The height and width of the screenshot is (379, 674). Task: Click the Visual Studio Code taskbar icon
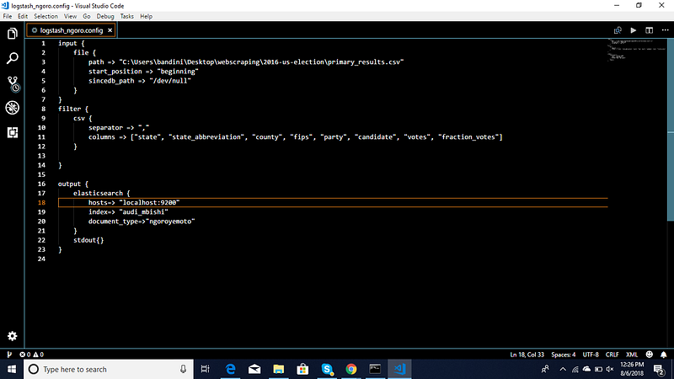(x=399, y=369)
